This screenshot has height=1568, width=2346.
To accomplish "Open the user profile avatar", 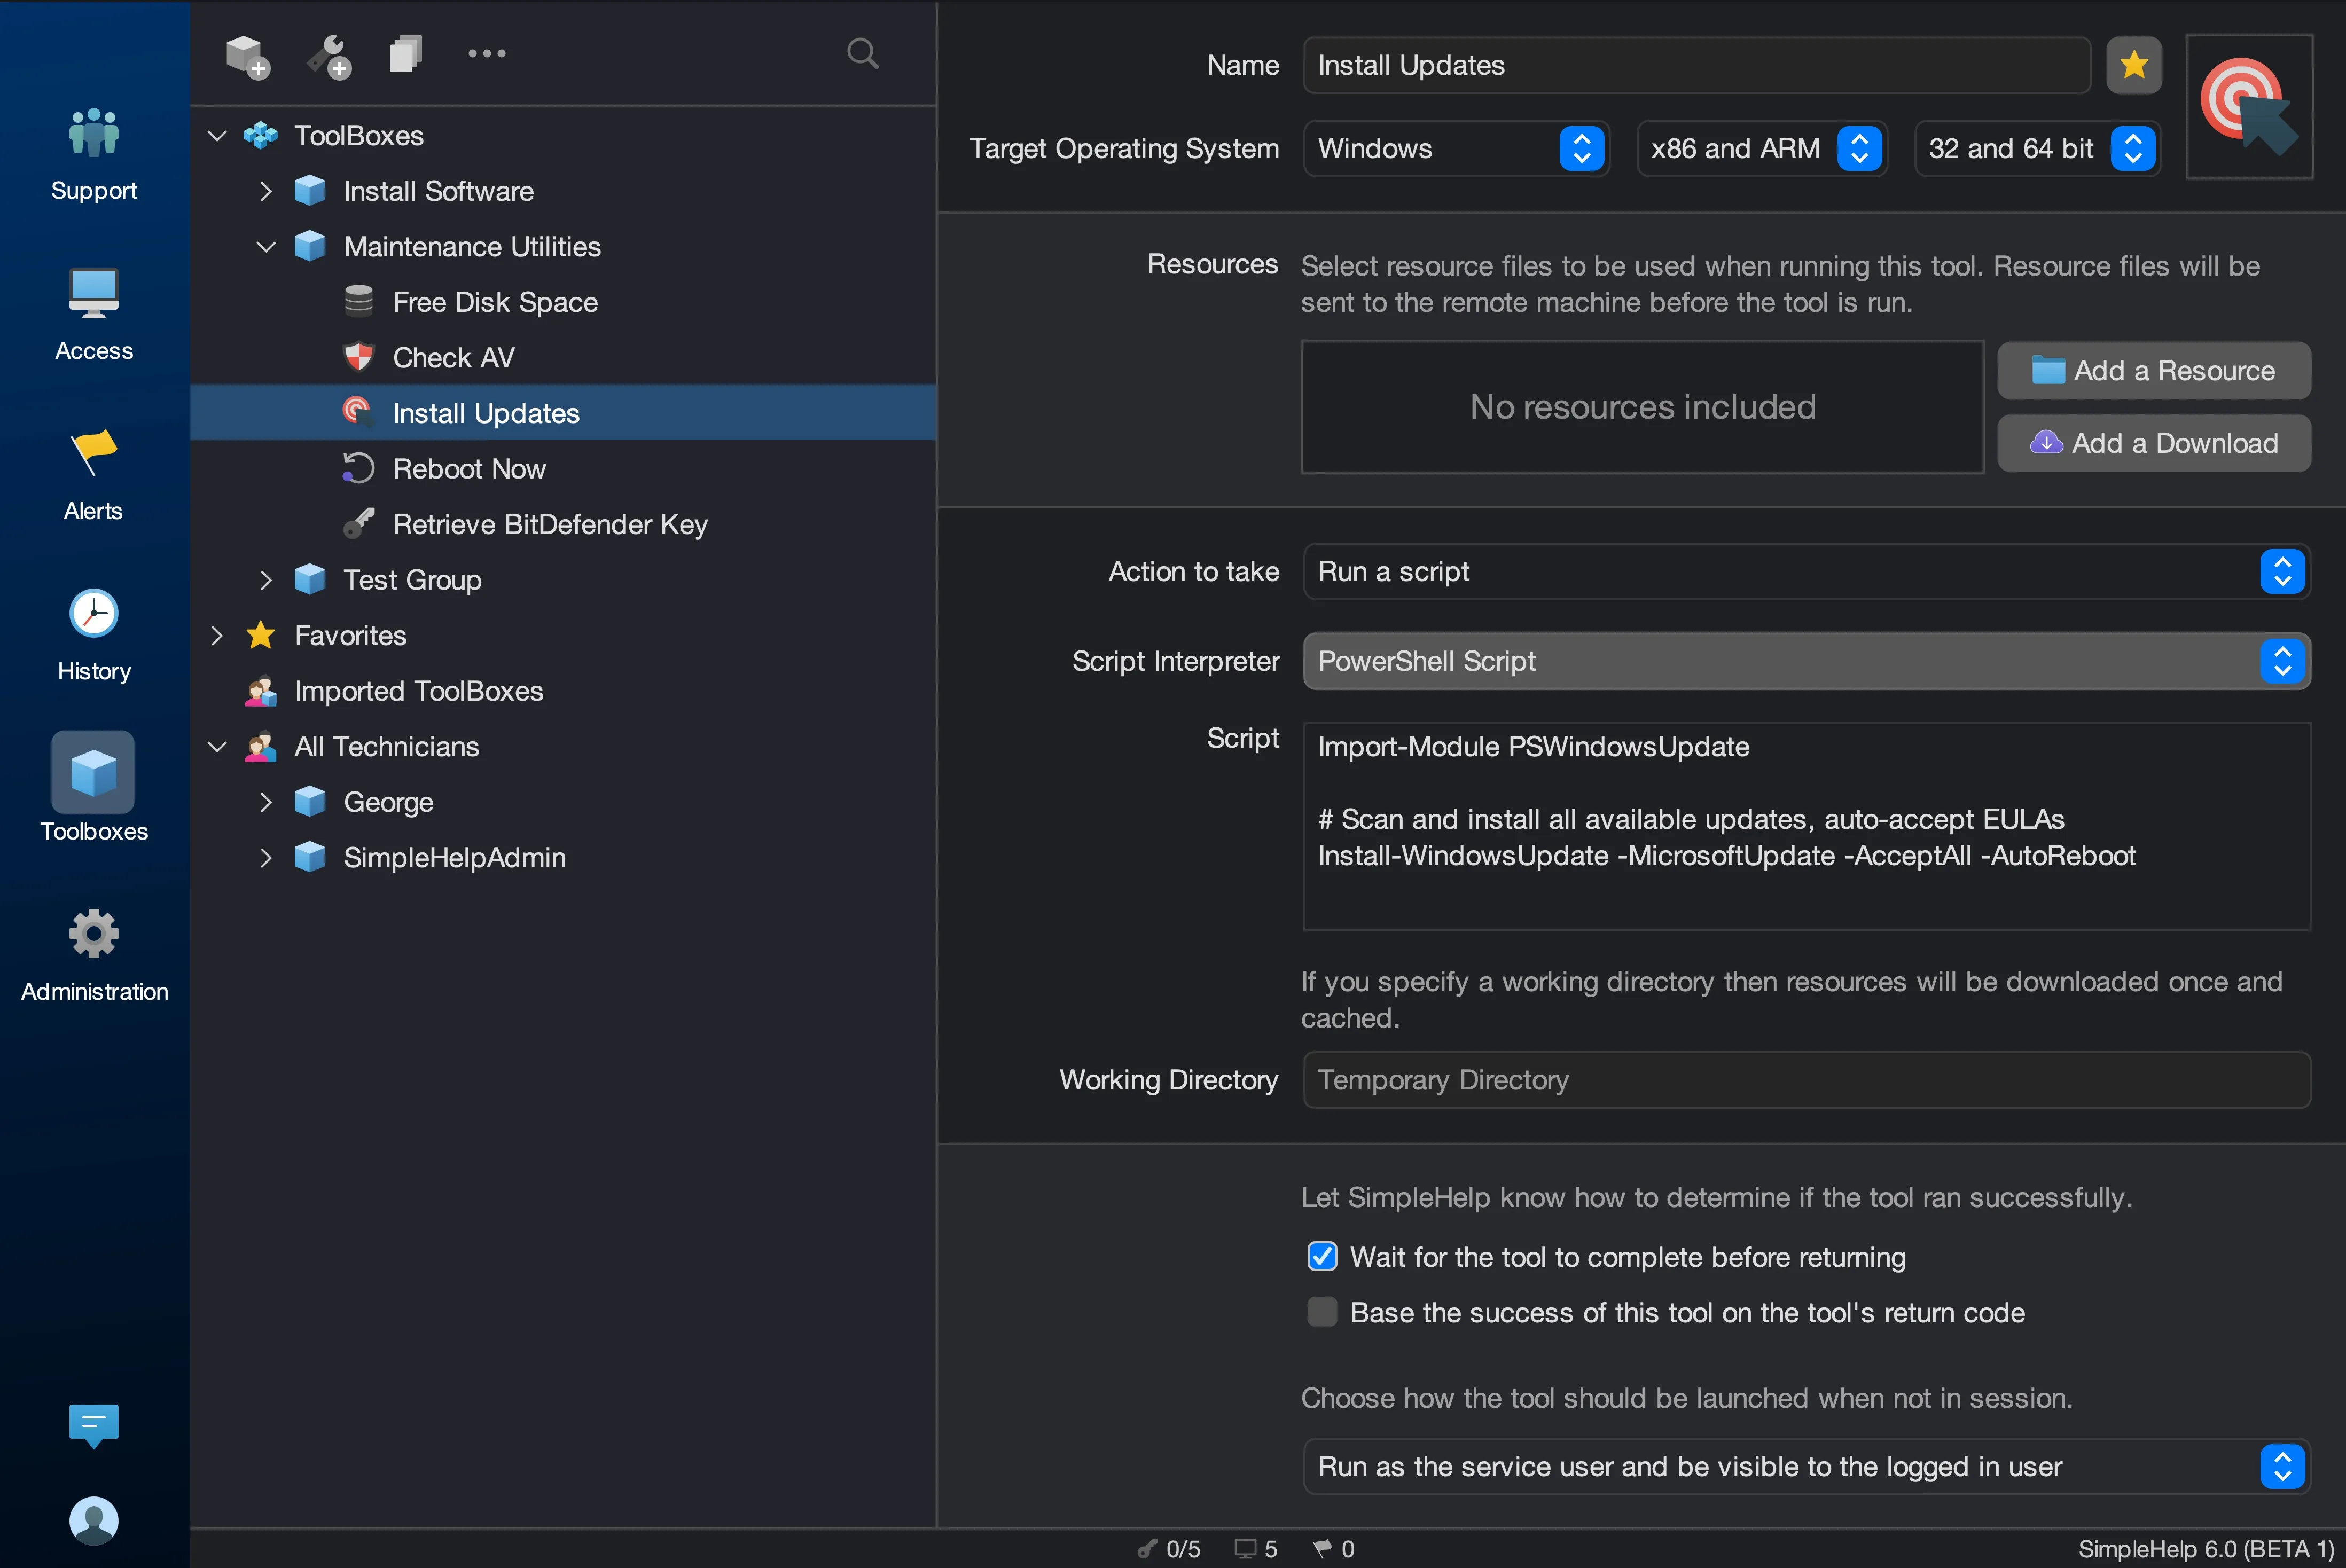I will [x=93, y=1519].
